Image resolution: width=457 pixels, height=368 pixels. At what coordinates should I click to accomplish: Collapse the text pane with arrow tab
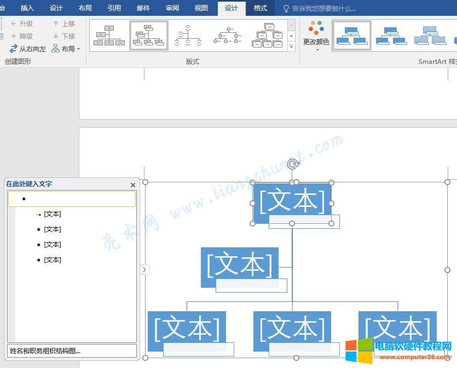[144, 270]
